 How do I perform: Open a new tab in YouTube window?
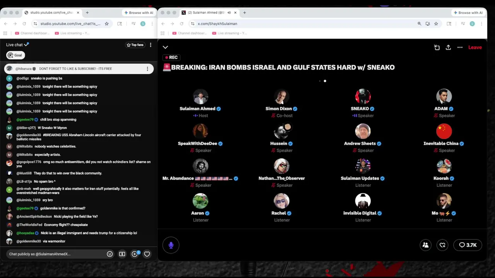point(87,13)
